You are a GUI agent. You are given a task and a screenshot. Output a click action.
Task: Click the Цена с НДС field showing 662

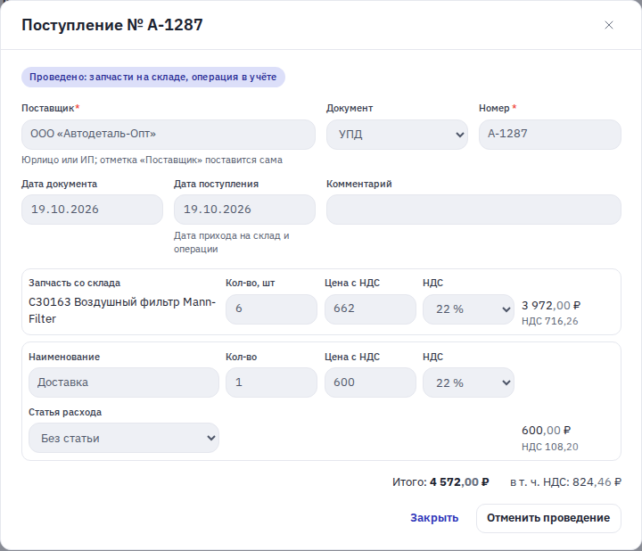click(x=370, y=309)
